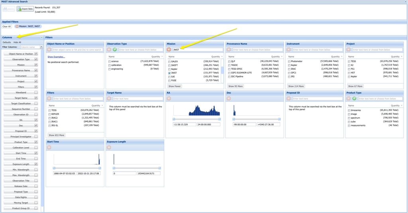Check the TASOC provenance checkbox
This screenshot has height=213, width=408.
click(229, 65)
